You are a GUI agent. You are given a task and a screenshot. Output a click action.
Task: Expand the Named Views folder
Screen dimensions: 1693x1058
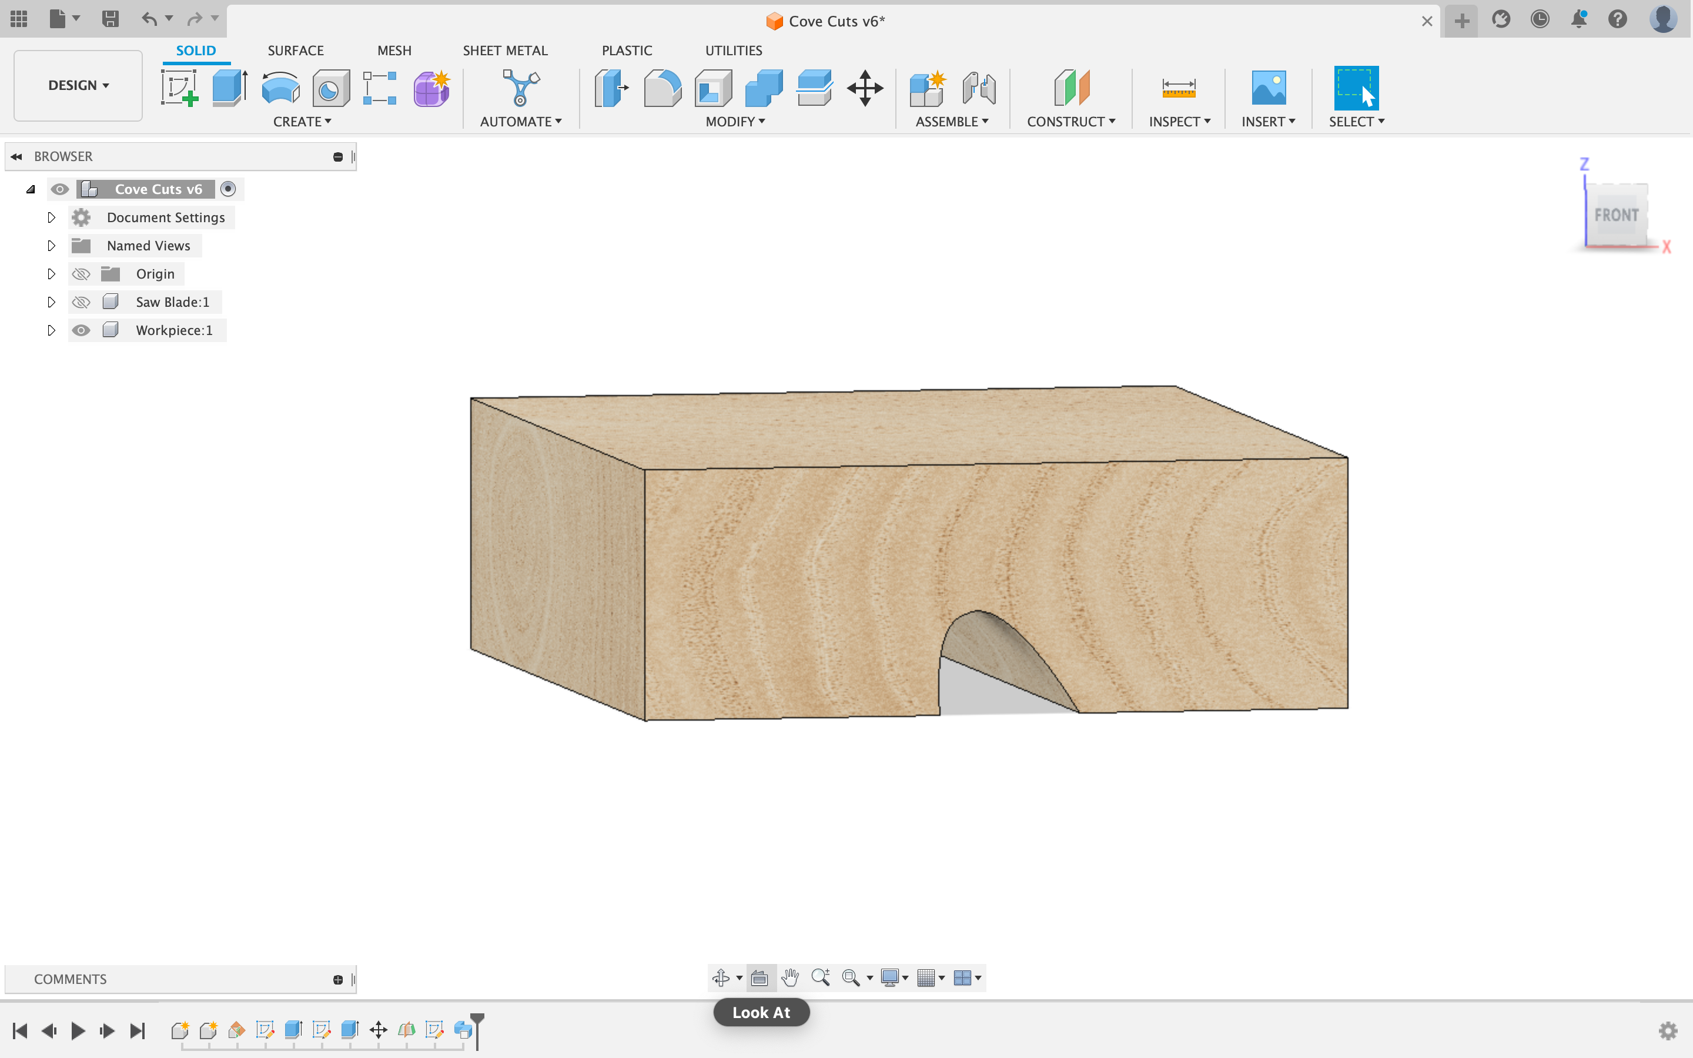pyautogui.click(x=51, y=246)
